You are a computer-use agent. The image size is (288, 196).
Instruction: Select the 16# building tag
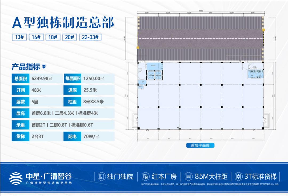[36, 37]
